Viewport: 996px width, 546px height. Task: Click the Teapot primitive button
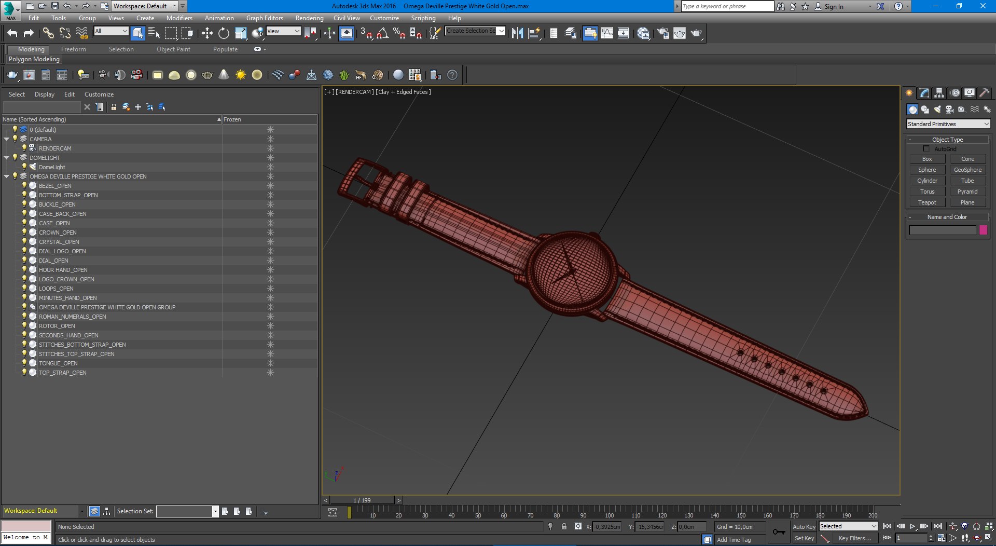(x=927, y=202)
